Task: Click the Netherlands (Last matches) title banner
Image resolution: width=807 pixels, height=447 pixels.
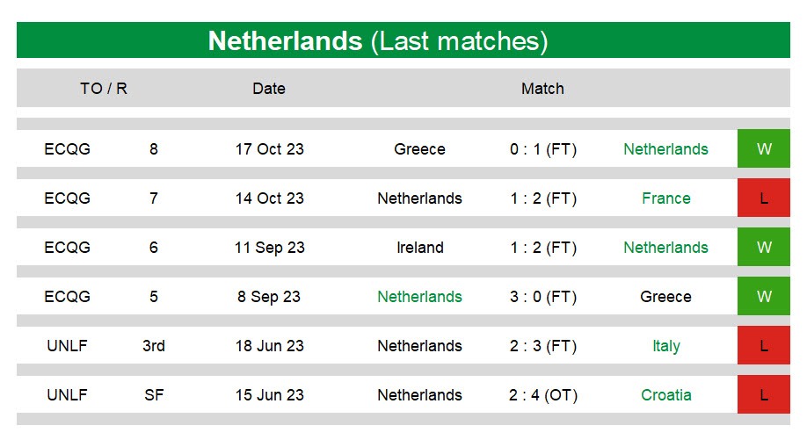Action: coord(403,40)
